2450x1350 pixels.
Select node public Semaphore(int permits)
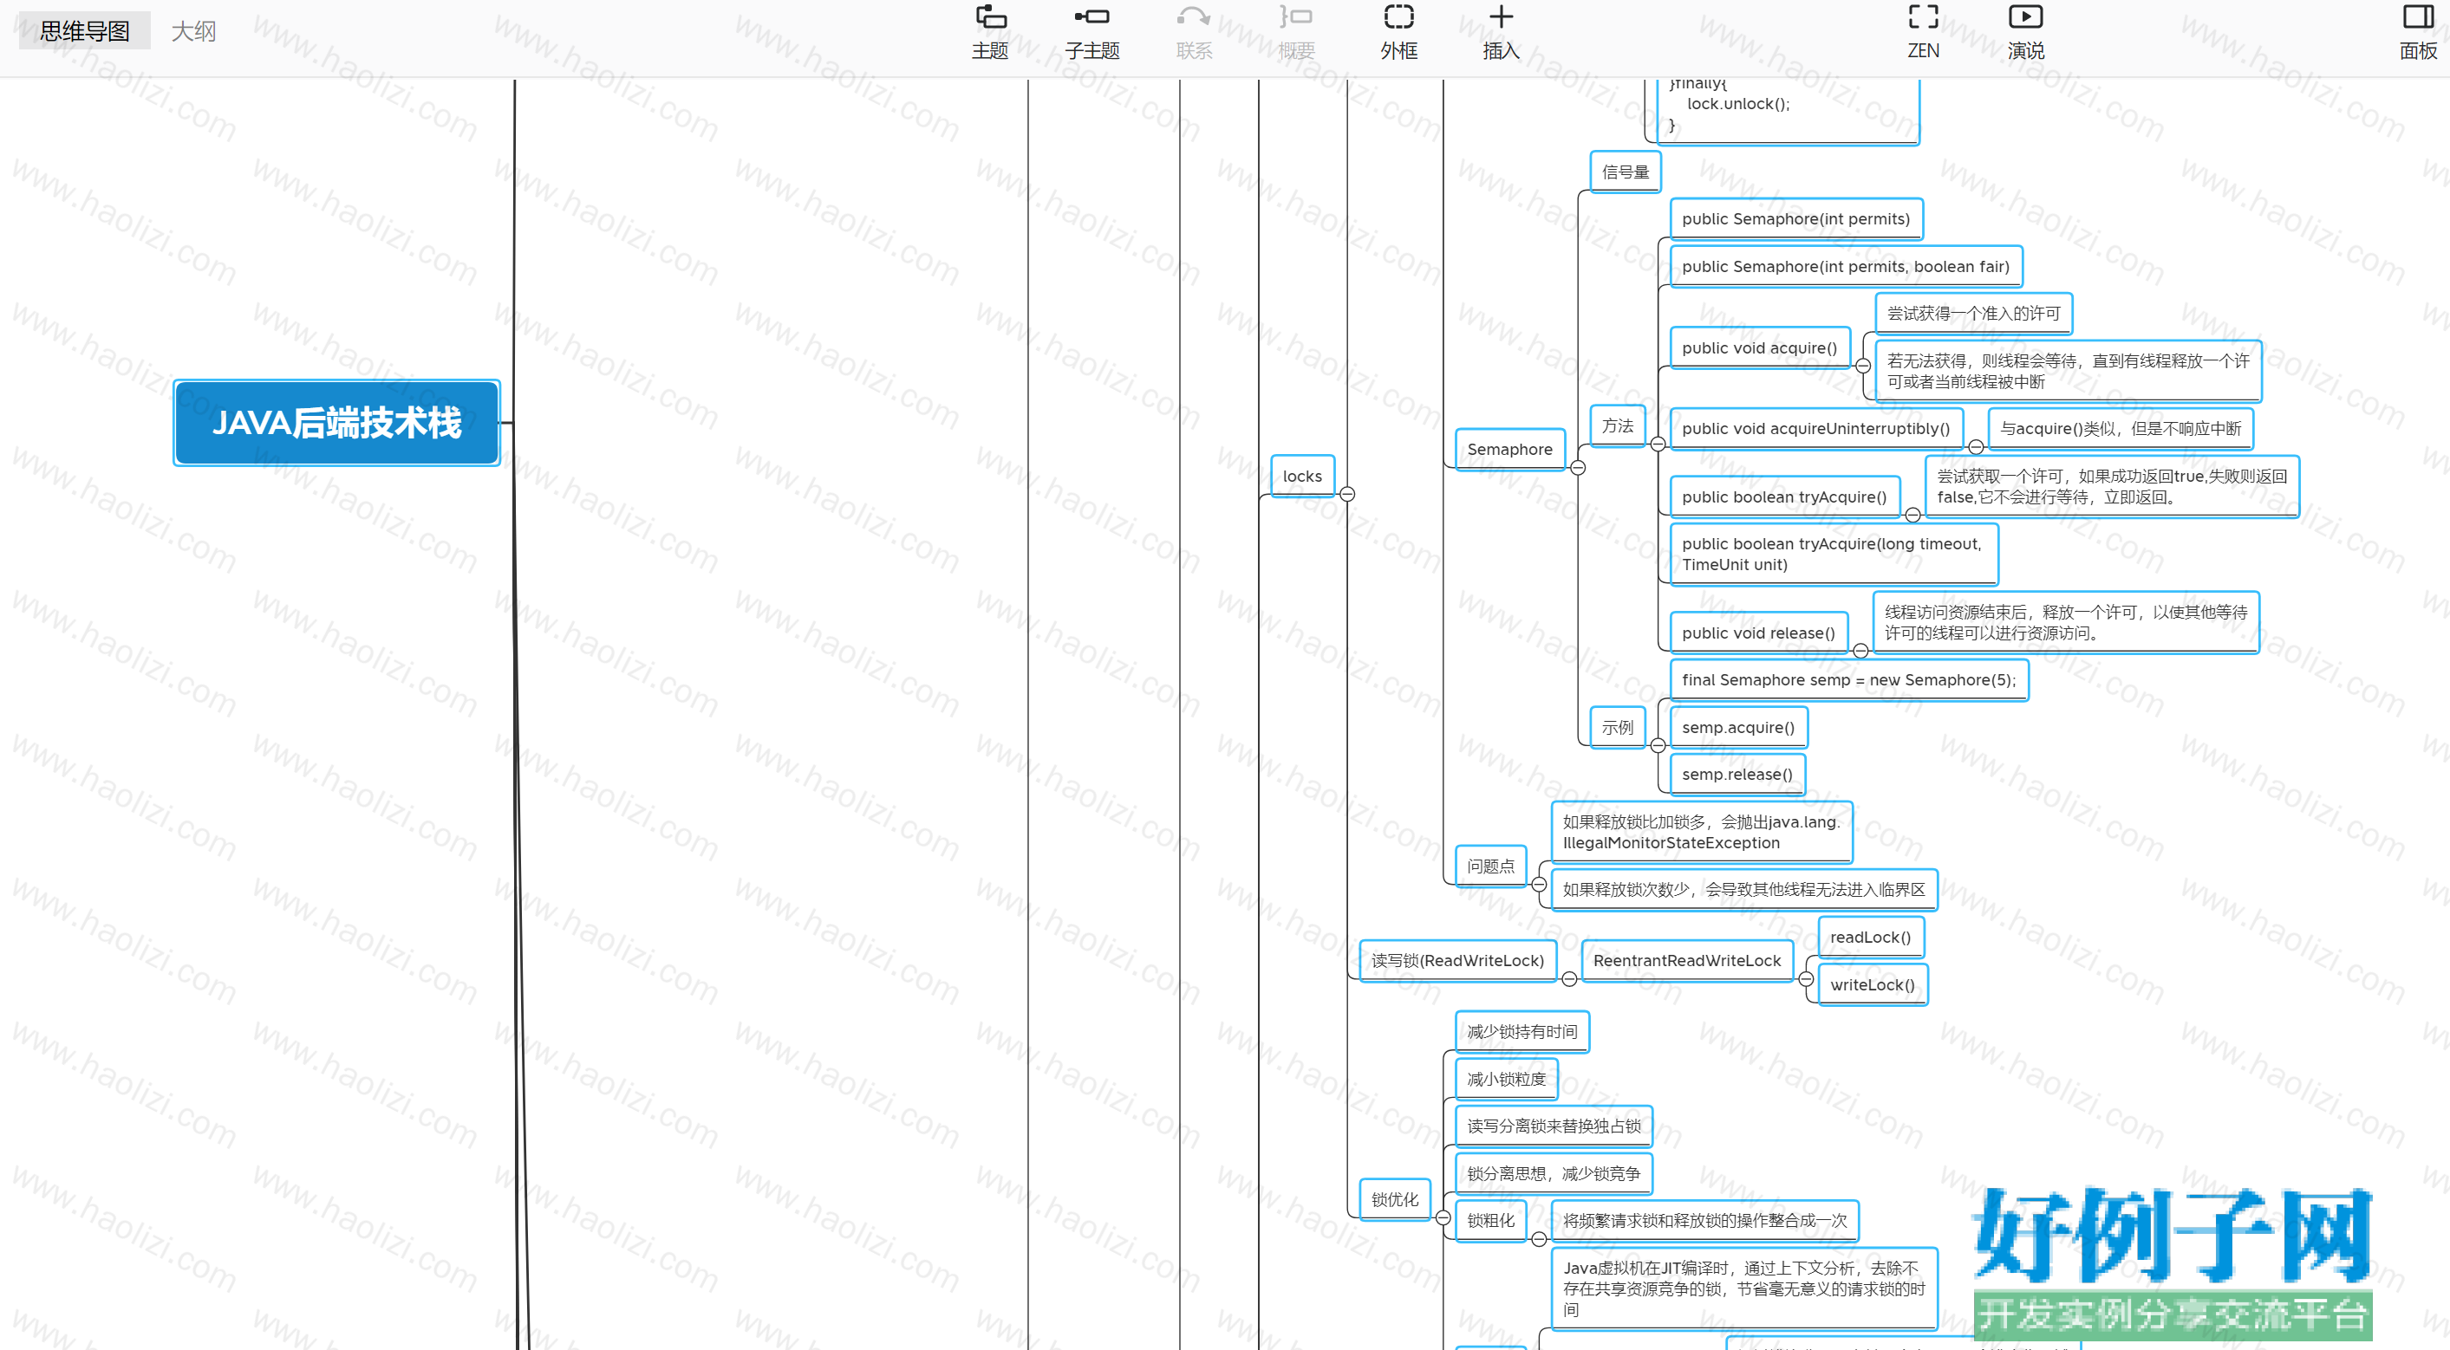[1795, 218]
